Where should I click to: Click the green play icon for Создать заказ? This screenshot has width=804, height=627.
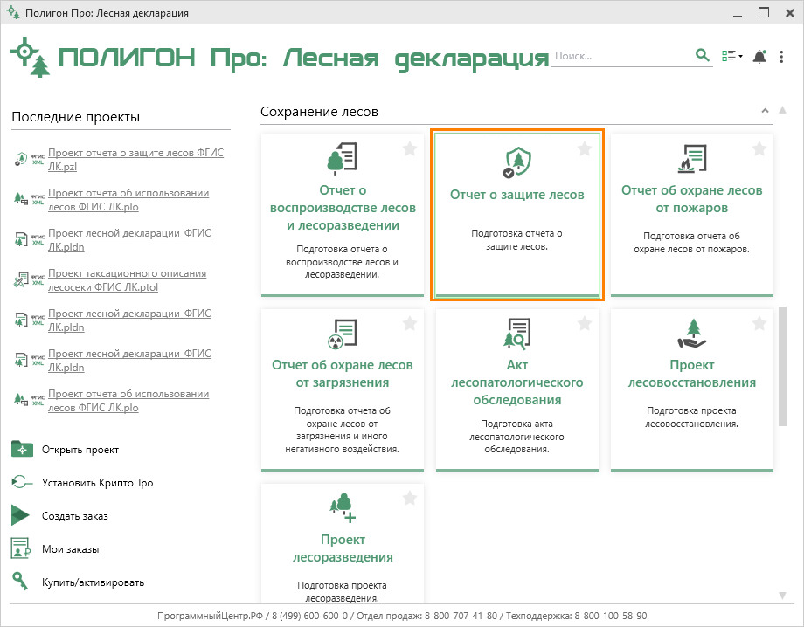pos(20,515)
